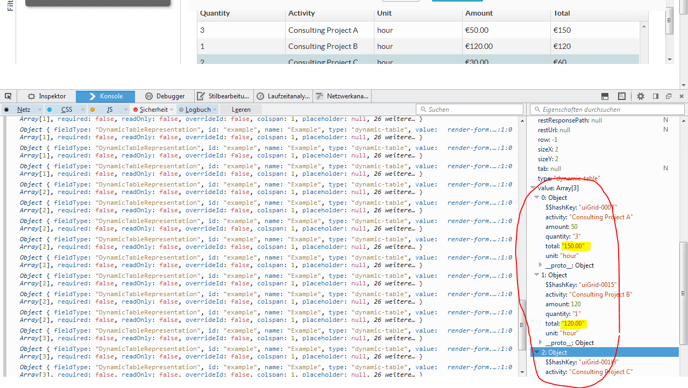Click the Debugger pause icon
This screenshot has width=688, height=388.
pos(147,96)
